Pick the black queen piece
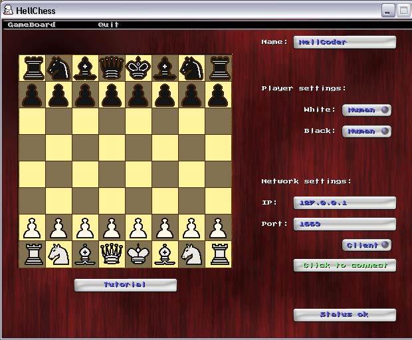 tap(112, 68)
